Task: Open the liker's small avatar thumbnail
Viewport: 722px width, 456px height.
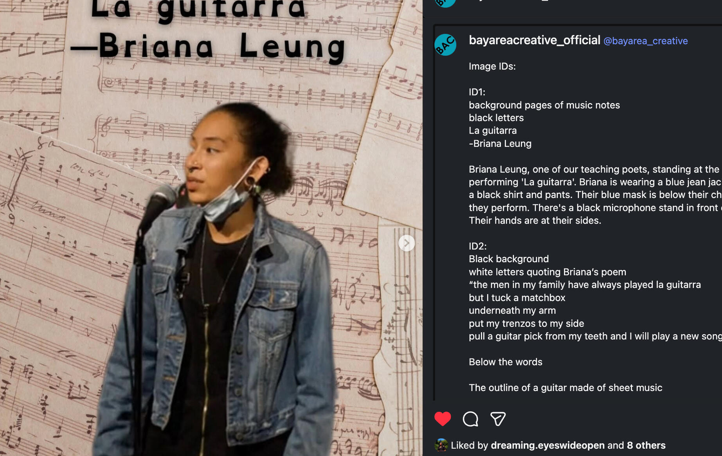Action: tap(441, 445)
